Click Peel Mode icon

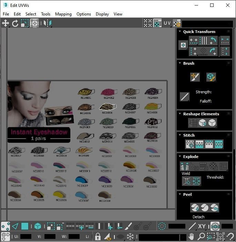pos(205,208)
